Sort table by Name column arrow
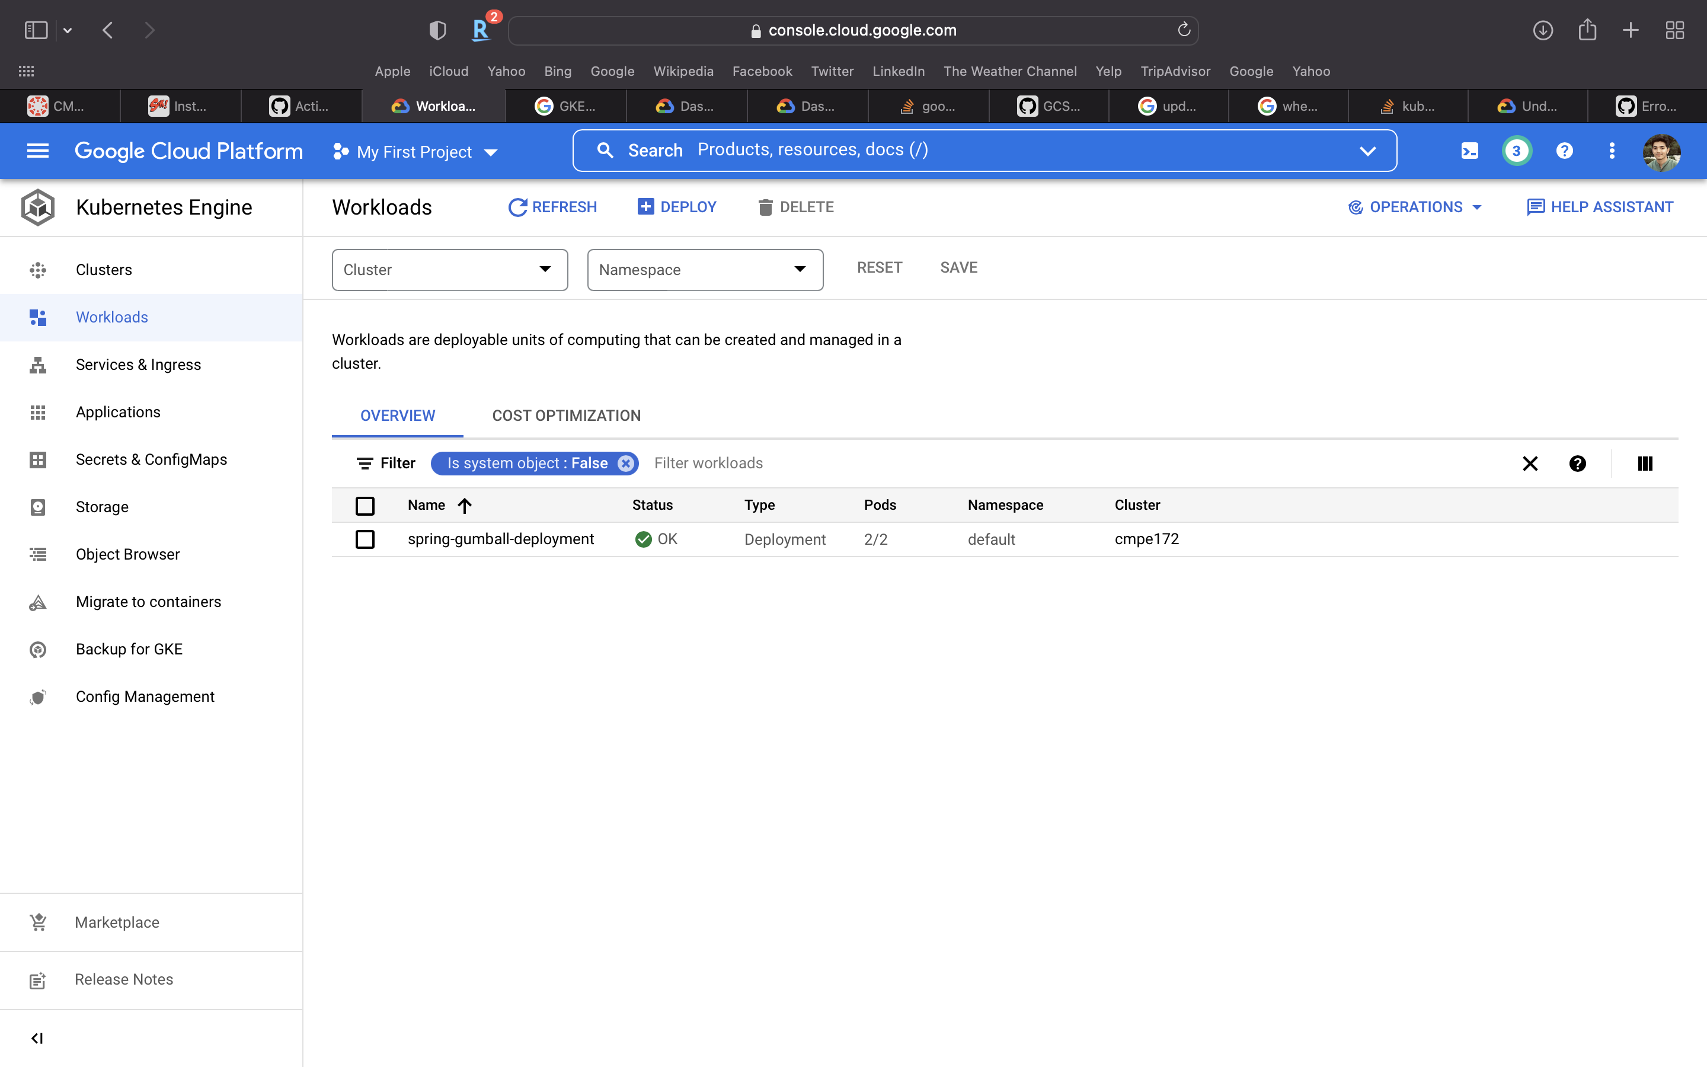Screen dimensions: 1707x1067 (464, 505)
